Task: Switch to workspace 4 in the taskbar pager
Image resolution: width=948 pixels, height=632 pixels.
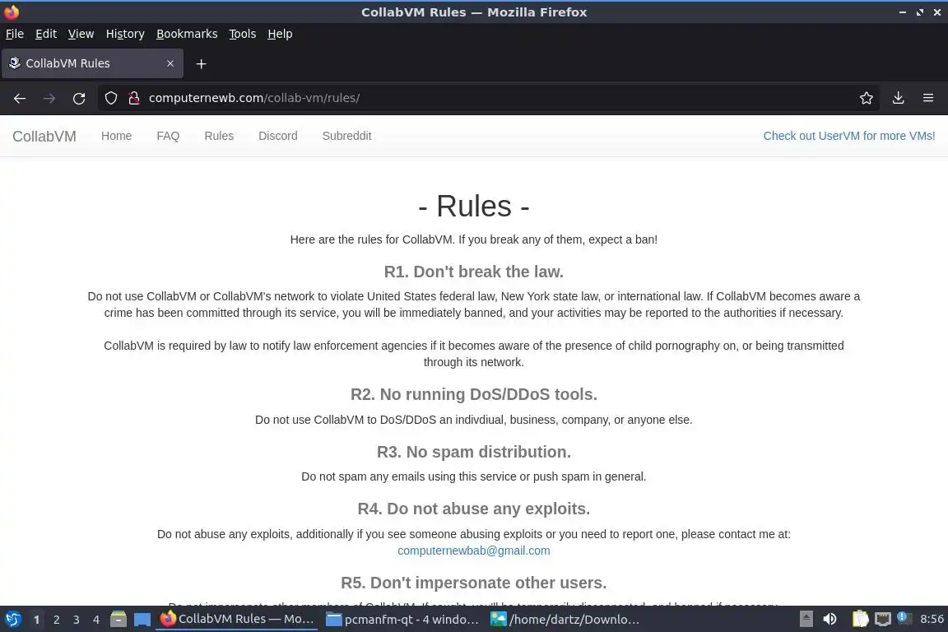Action: (x=96, y=620)
